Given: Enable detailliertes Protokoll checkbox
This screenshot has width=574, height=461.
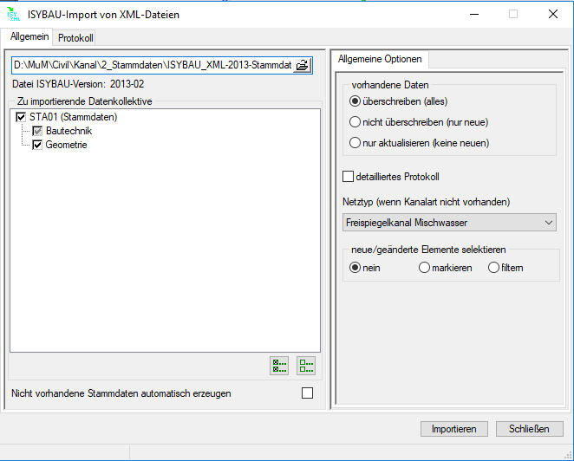Looking at the screenshot, I should point(349,177).
